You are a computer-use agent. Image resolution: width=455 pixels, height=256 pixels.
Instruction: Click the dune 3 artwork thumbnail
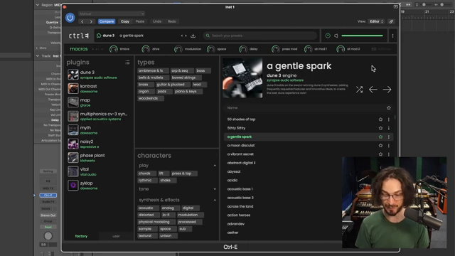(x=242, y=78)
